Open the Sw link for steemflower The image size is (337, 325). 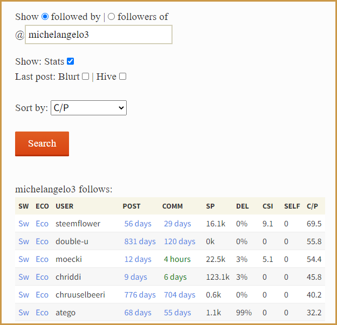[x=24, y=224]
